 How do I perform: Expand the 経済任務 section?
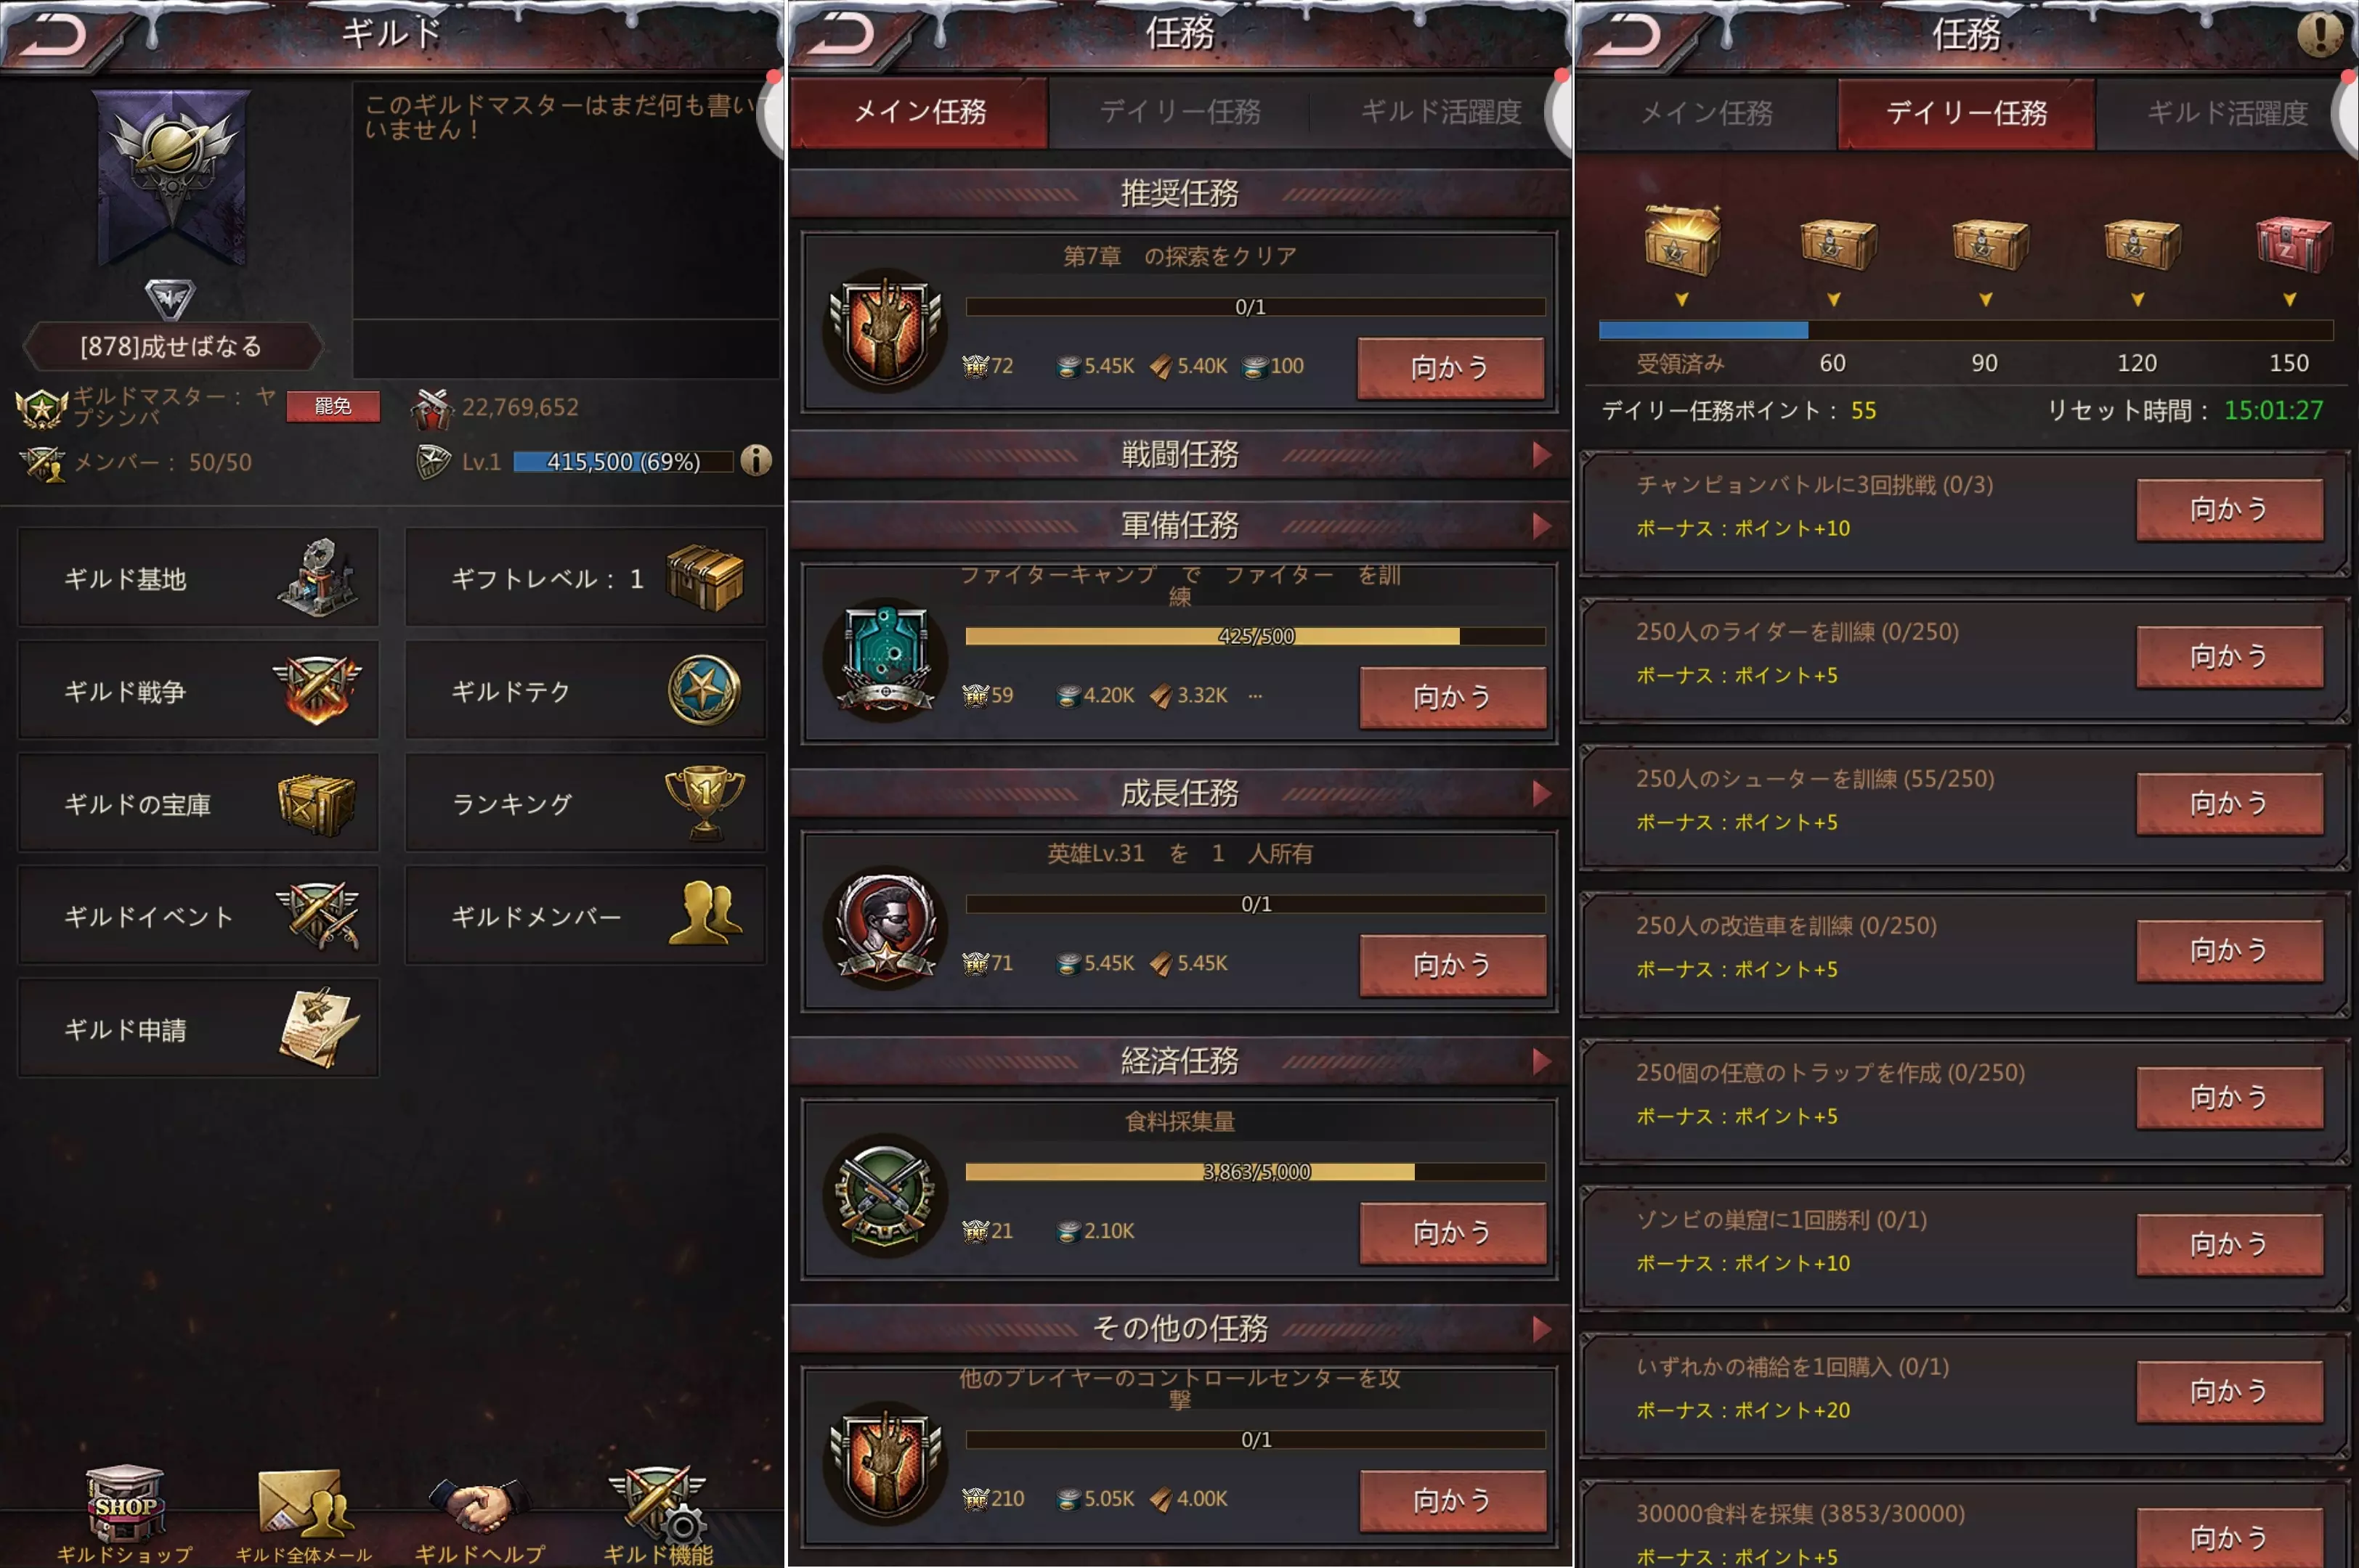click(x=1542, y=1061)
